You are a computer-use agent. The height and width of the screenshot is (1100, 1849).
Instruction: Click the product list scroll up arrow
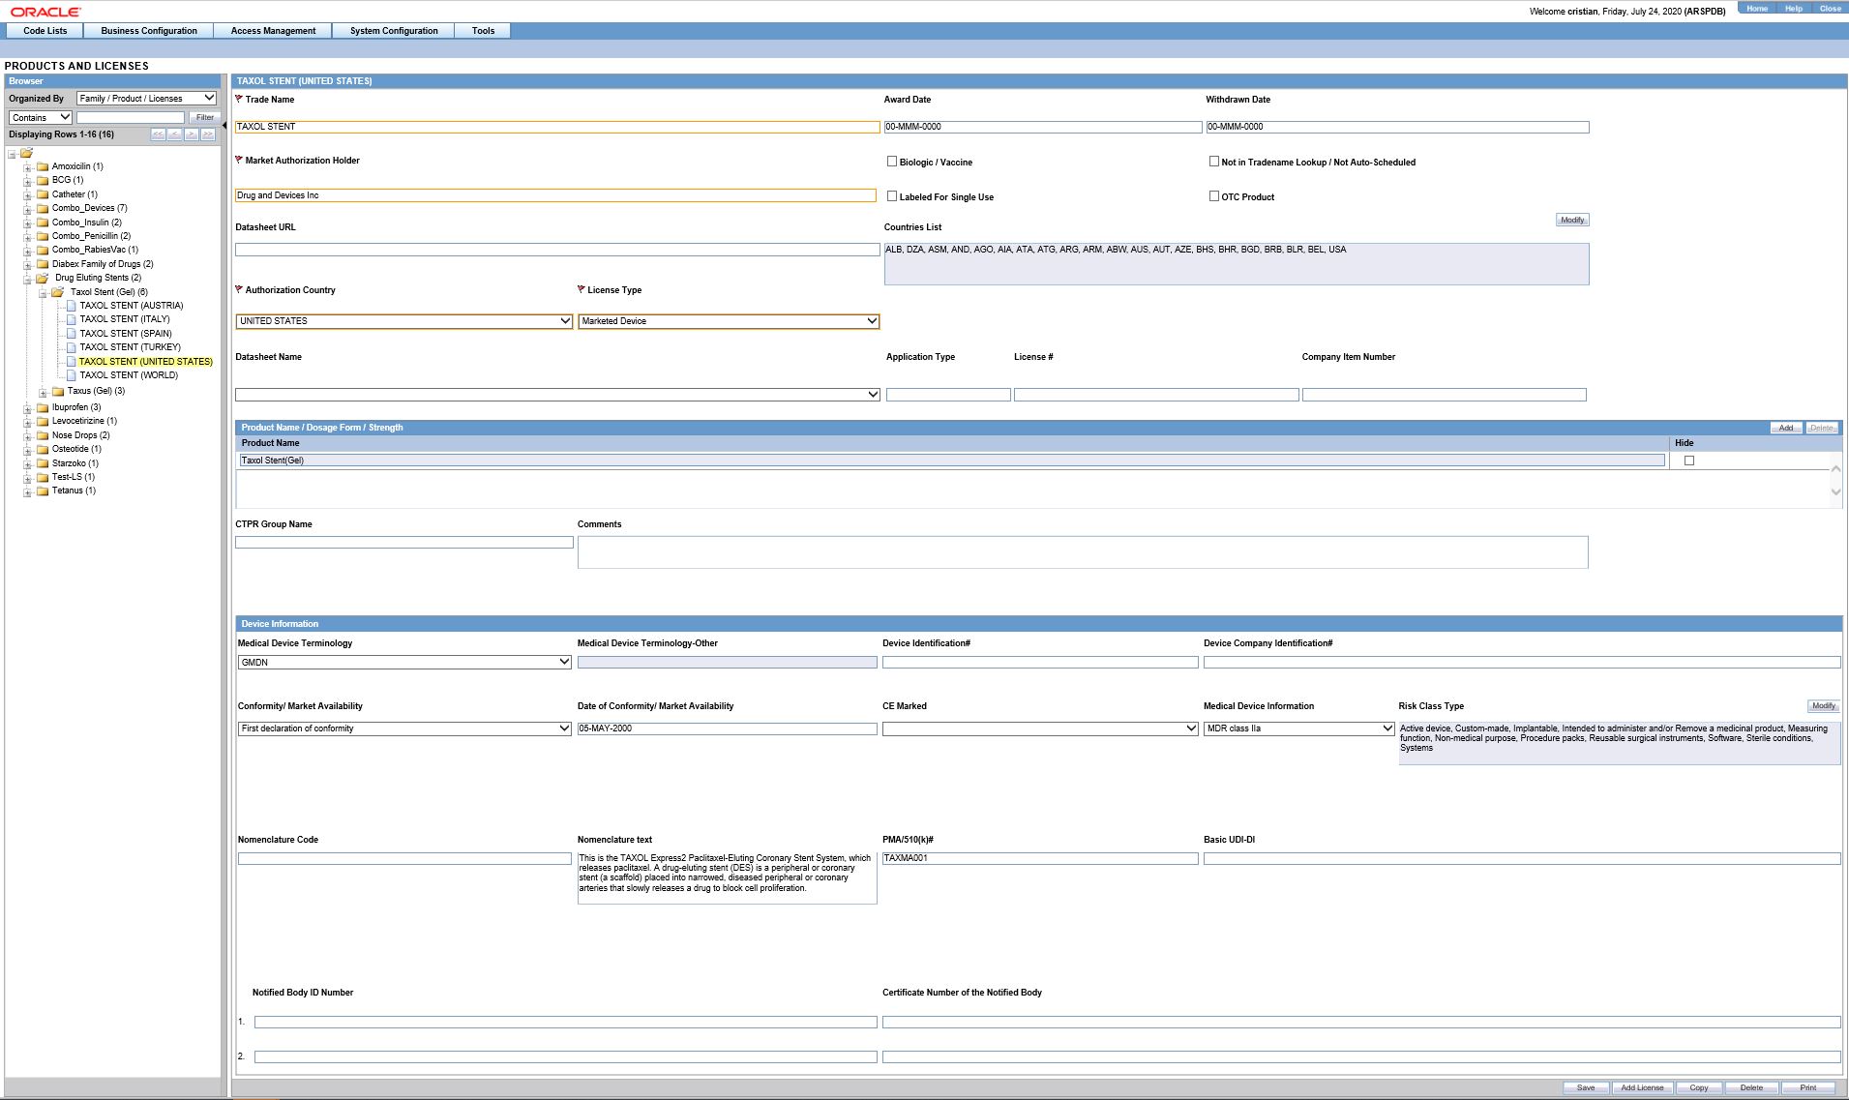(1835, 468)
